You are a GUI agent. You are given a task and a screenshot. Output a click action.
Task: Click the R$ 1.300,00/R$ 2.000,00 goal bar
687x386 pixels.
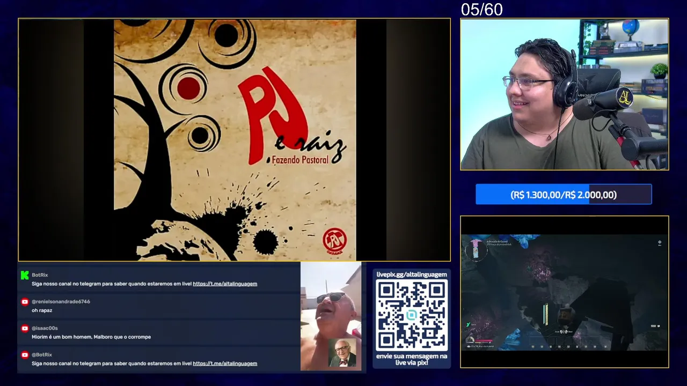[564, 195]
